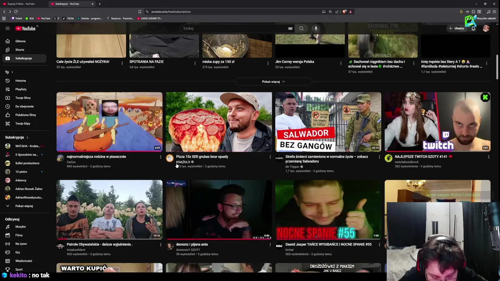Screen dimensions: 500x281
Task: Click the Książulo channel avatar
Action: point(170,158)
